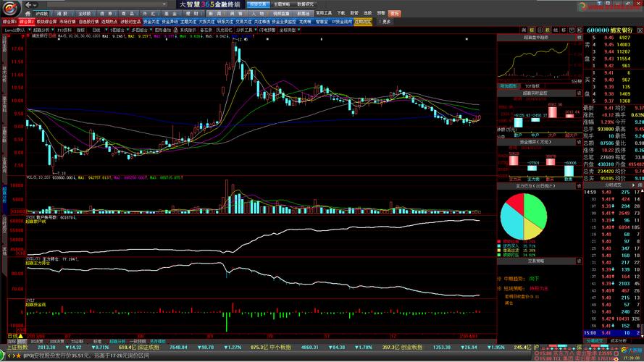Click settings icon on 主力行为 panel header
The height and width of the screenshot is (362, 644).
(x=579, y=186)
